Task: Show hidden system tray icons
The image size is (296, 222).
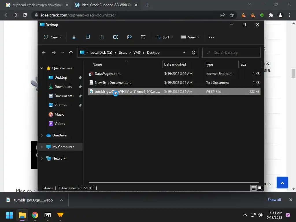Action: [245, 215]
